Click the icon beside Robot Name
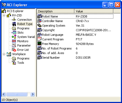Viewport: 122px width, 103px height. 40,16
